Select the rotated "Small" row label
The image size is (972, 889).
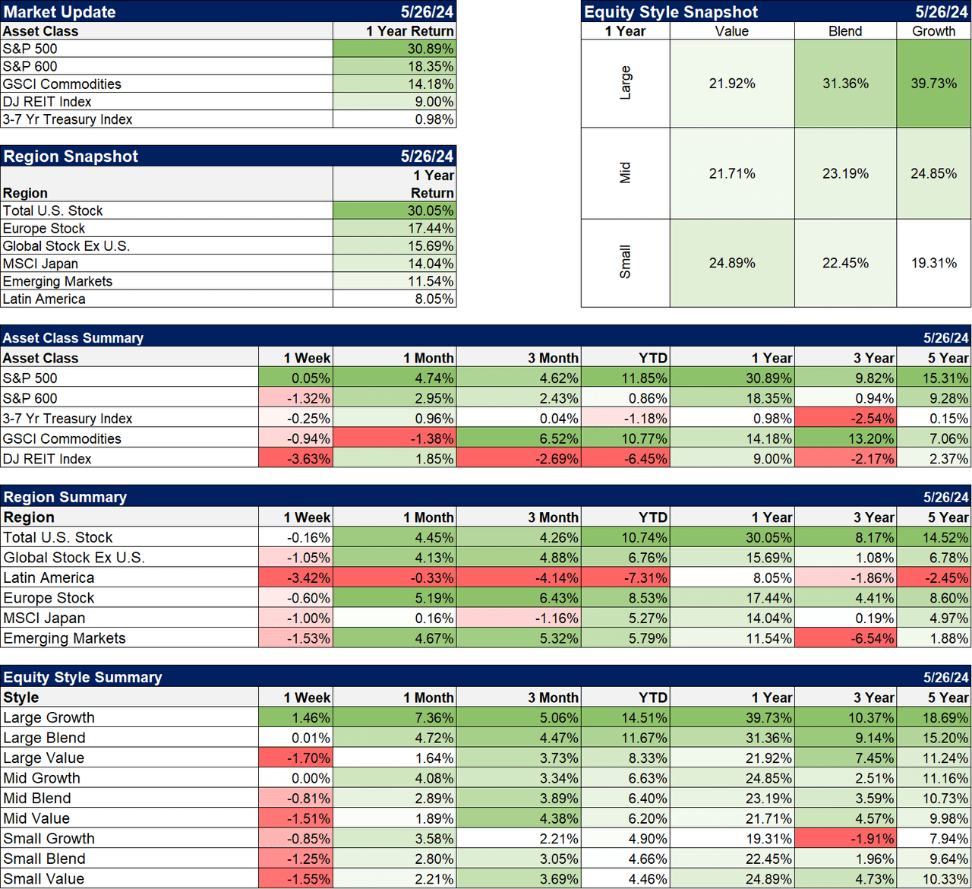point(626,262)
